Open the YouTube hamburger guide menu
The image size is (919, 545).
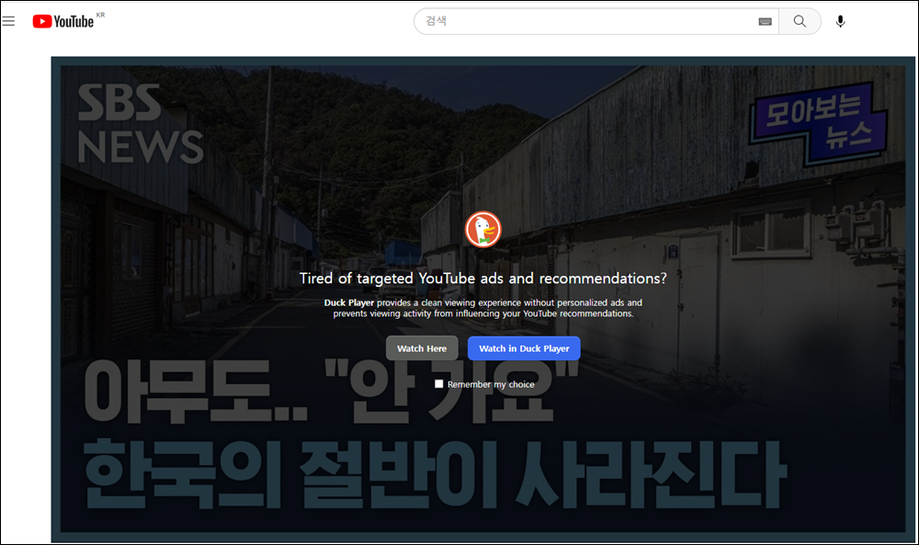pos(8,22)
